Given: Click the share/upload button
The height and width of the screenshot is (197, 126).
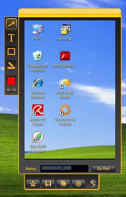Looking at the screenshot, I should (x=33, y=184).
